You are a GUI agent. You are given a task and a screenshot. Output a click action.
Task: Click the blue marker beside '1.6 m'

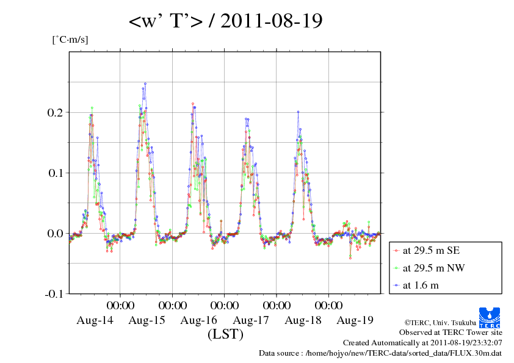coord(397,286)
